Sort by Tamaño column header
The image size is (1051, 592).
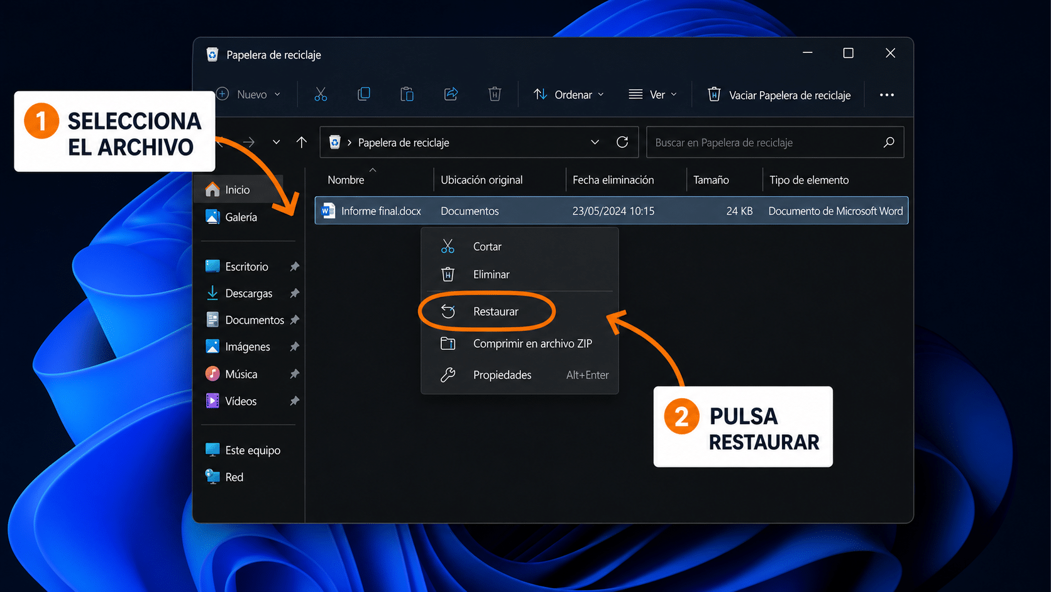[711, 180]
